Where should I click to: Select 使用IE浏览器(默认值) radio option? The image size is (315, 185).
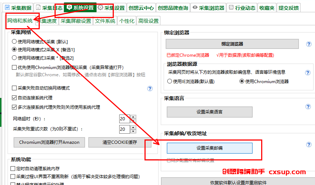[x=169, y=81]
